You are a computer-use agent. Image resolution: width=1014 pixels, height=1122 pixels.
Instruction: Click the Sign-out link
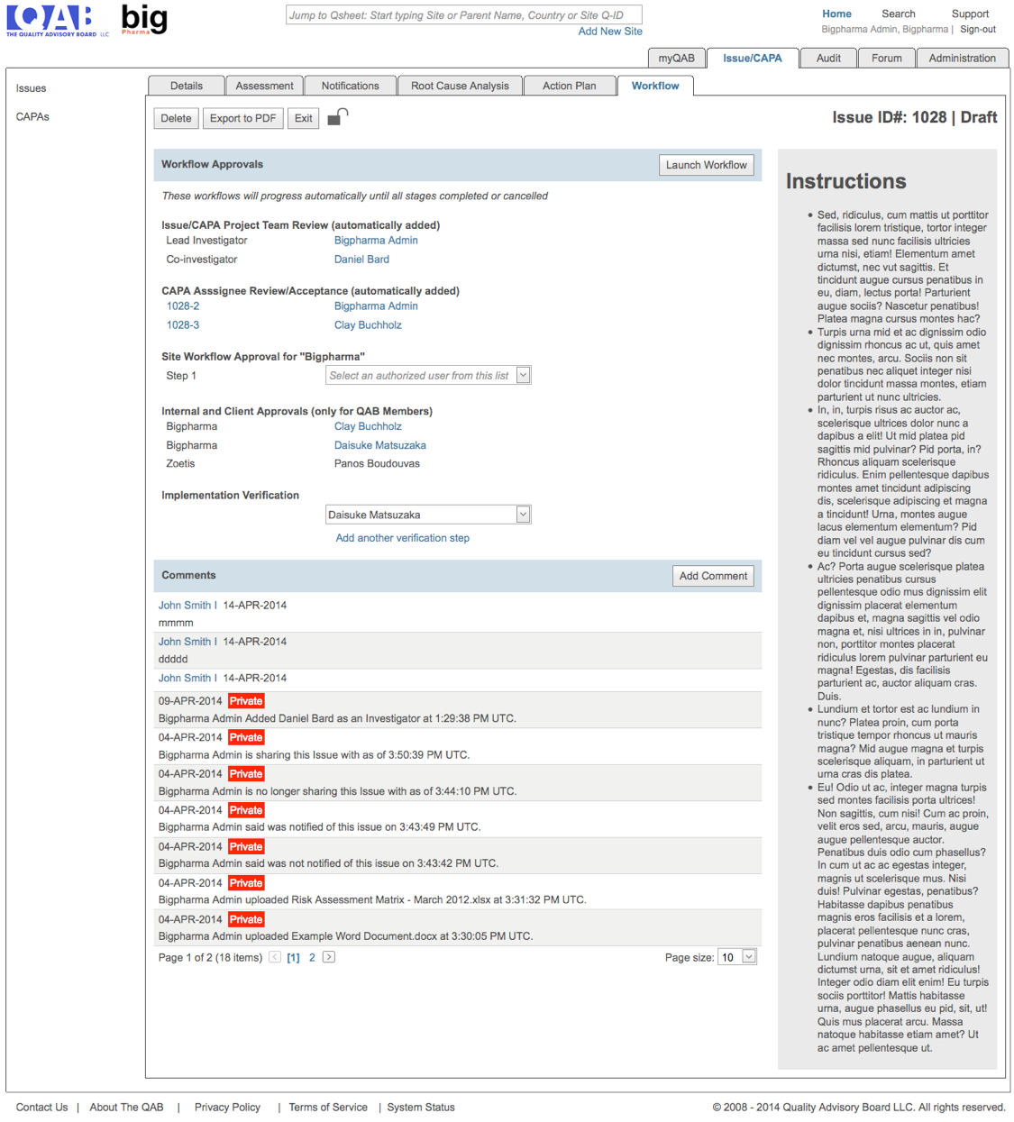(x=978, y=30)
